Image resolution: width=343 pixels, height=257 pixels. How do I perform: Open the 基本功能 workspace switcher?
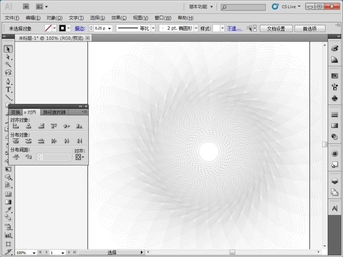pos(200,7)
